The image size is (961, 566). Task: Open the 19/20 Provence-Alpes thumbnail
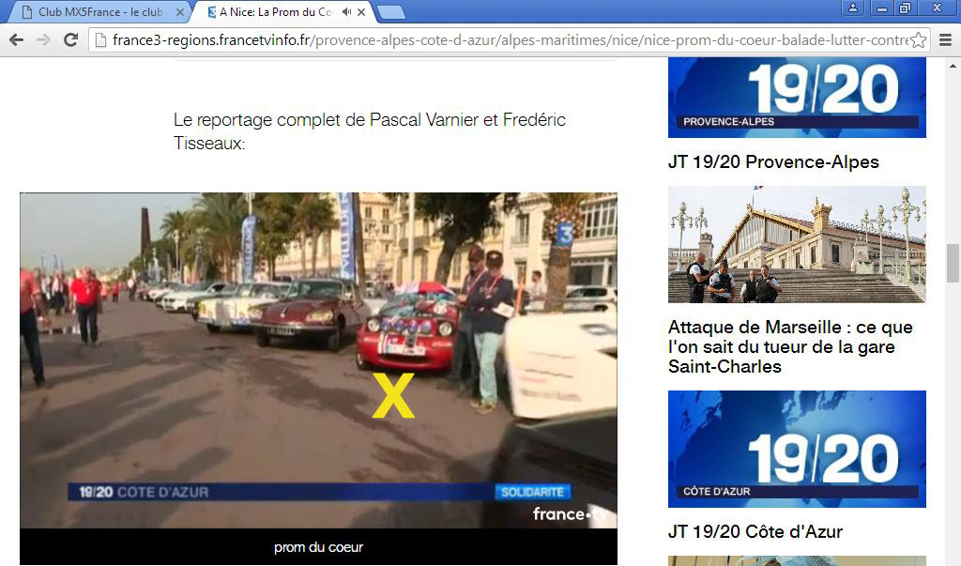797,98
